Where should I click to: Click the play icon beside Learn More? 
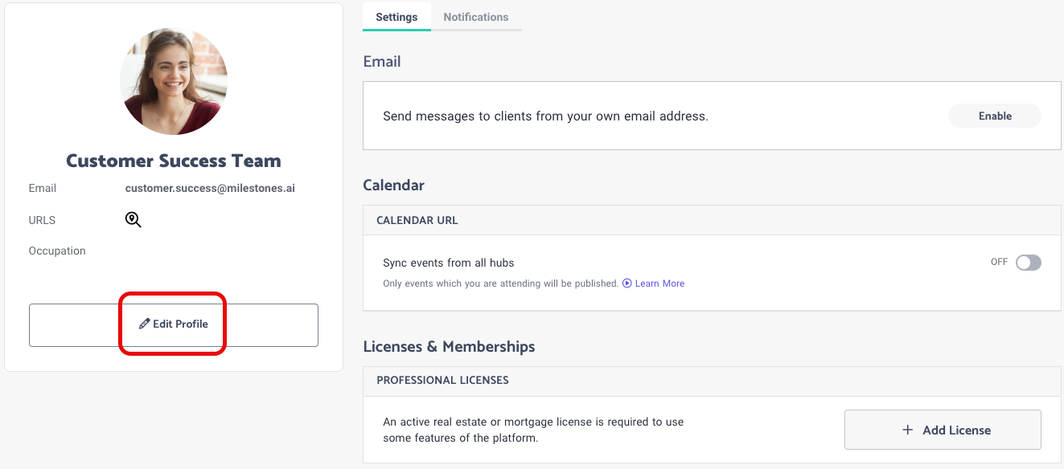[x=627, y=283]
